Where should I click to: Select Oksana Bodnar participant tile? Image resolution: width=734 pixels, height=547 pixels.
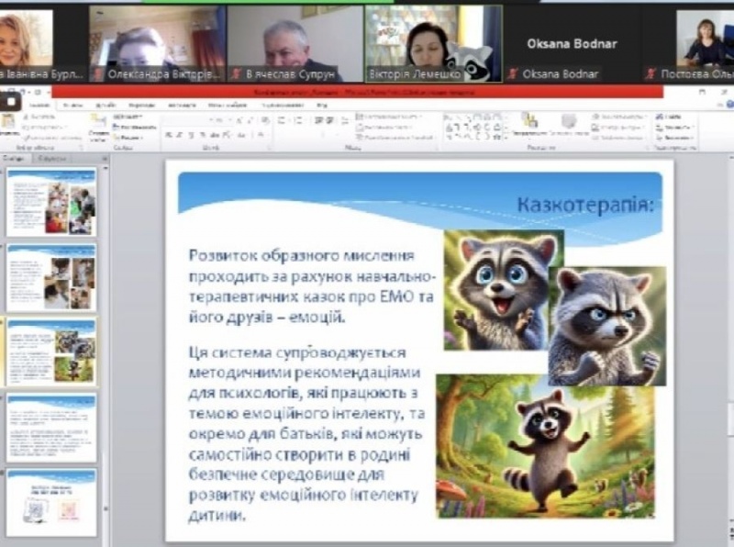572,43
